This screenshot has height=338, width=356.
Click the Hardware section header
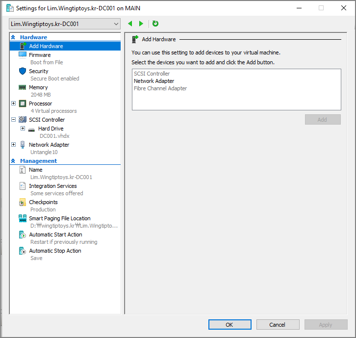tap(34, 37)
